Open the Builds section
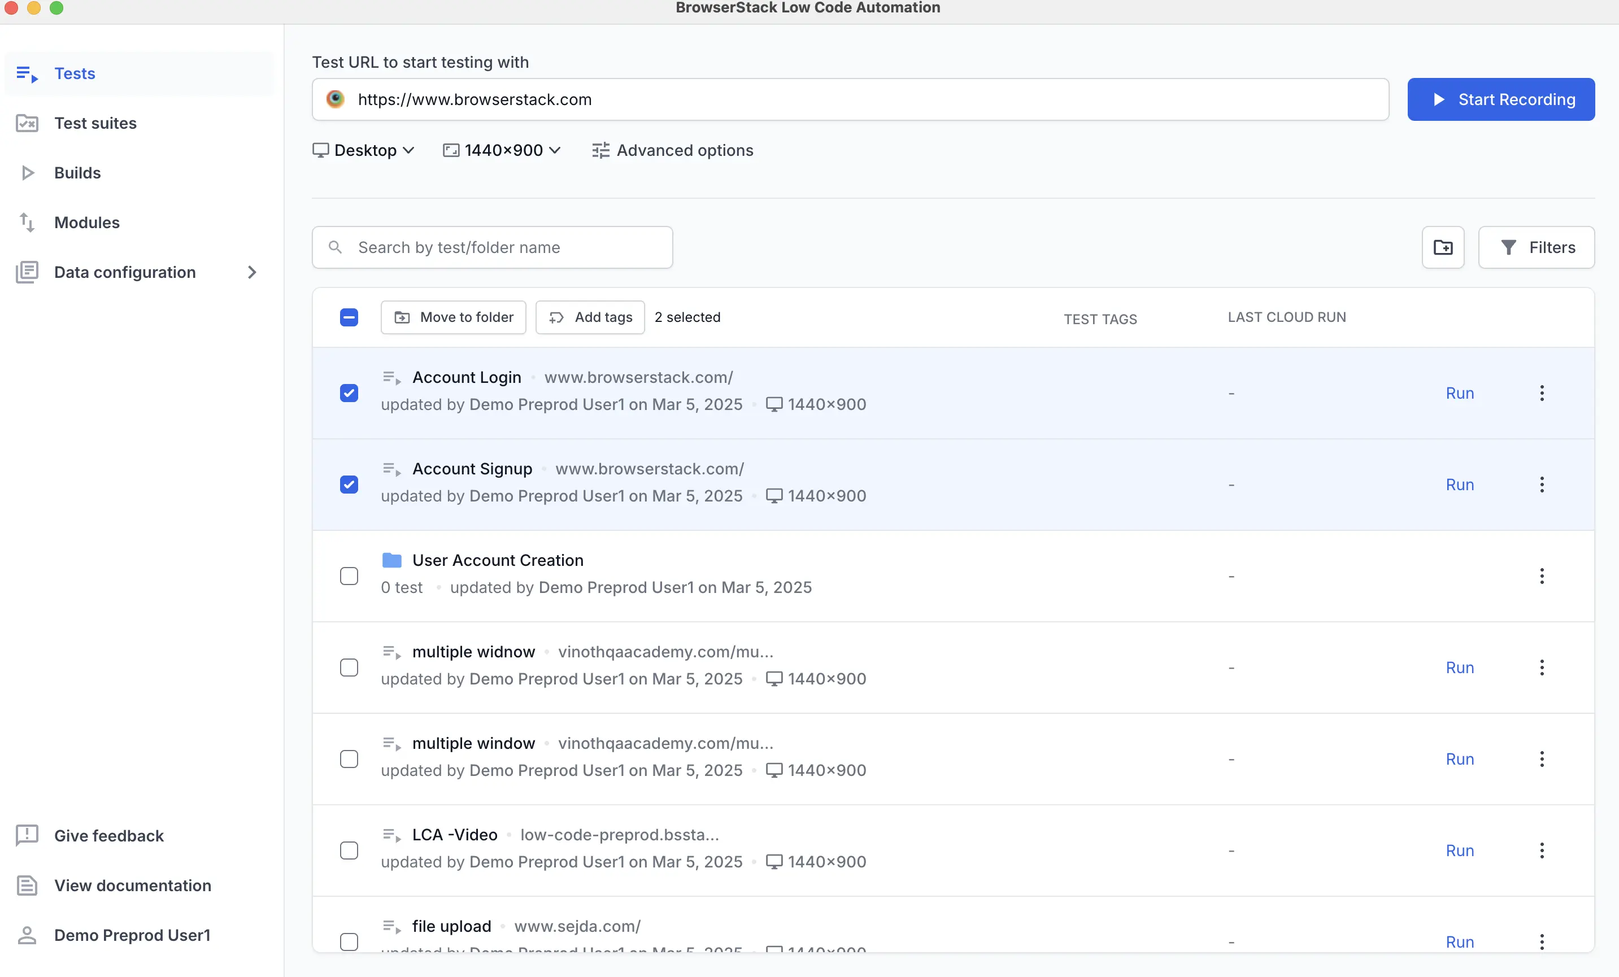Screen dimensions: 1619x977 [x=77, y=173]
